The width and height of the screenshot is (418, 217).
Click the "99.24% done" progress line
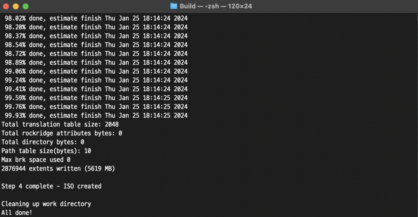point(96,80)
